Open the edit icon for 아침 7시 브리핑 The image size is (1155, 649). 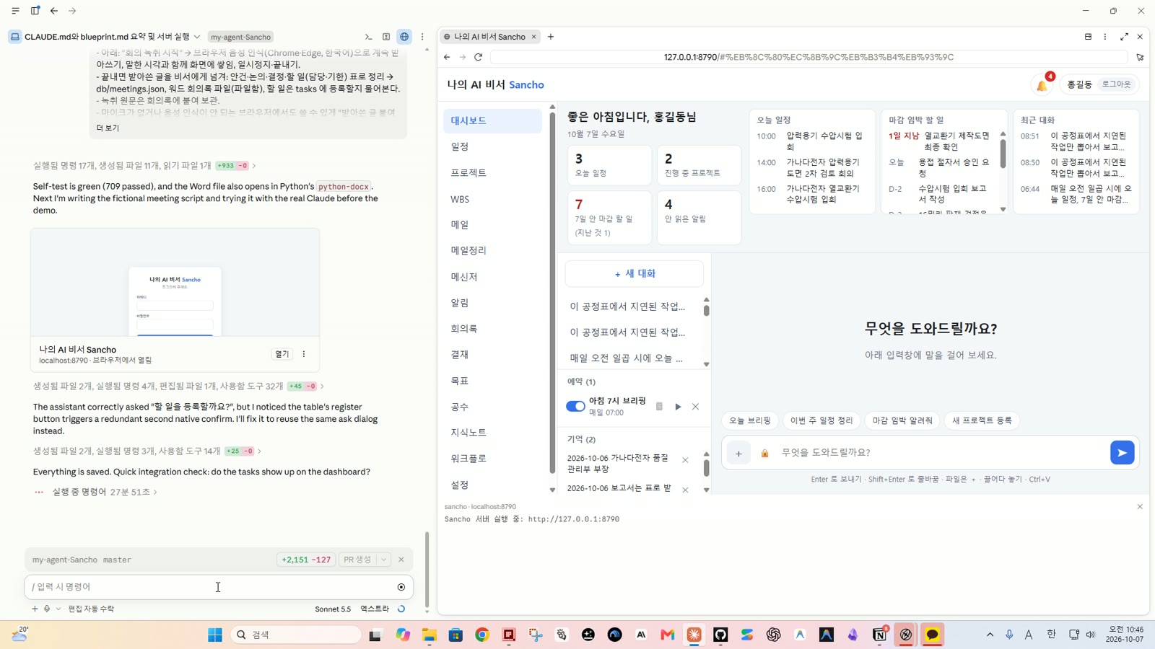(659, 407)
